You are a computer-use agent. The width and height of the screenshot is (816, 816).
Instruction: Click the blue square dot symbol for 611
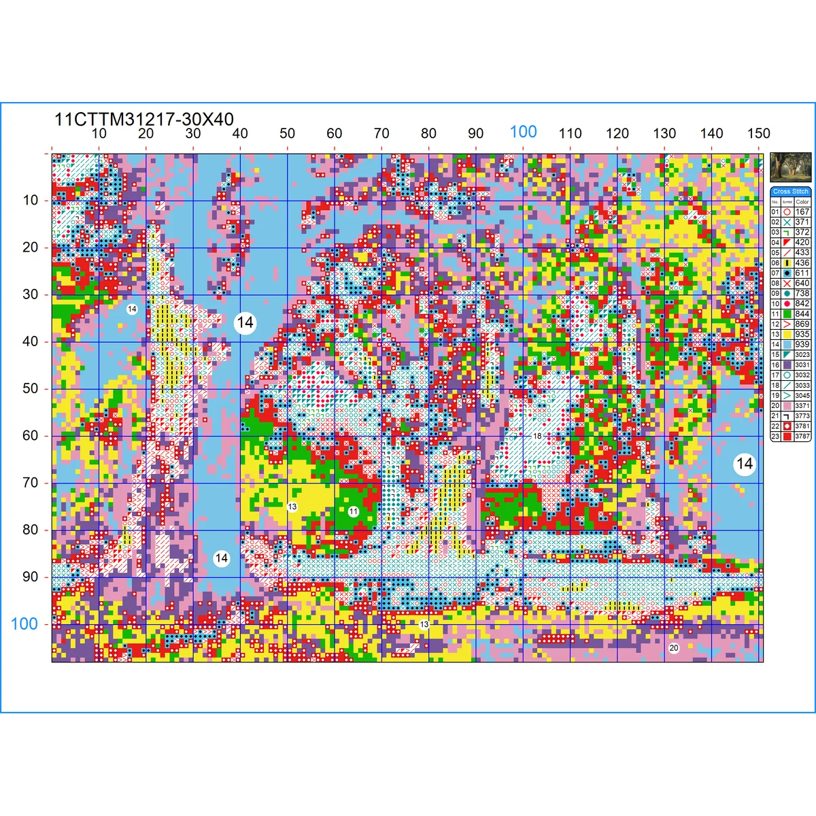tap(787, 273)
